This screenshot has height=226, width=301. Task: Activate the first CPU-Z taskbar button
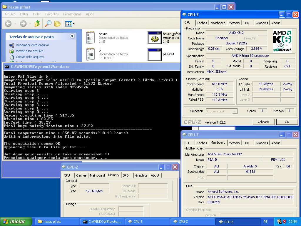148,222
